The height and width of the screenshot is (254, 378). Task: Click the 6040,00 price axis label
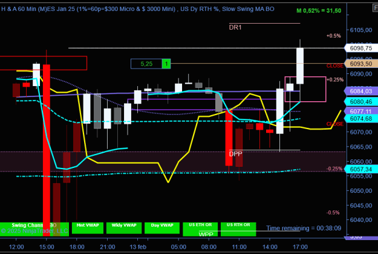pos(361,220)
